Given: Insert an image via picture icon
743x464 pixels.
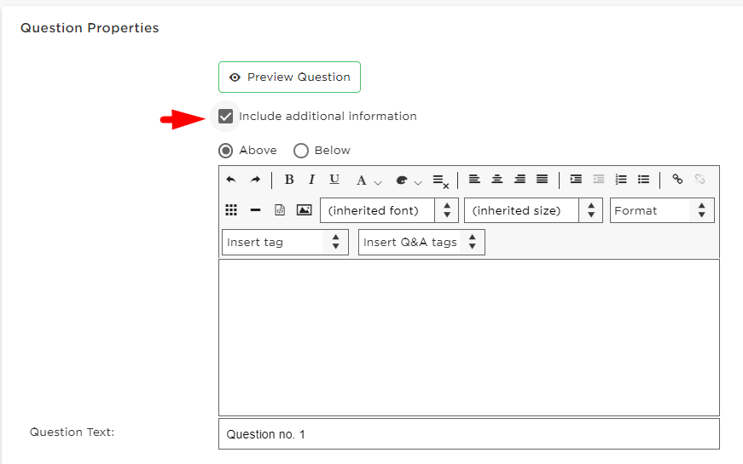Looking at the screenshot, I should [x=304, y=210].
